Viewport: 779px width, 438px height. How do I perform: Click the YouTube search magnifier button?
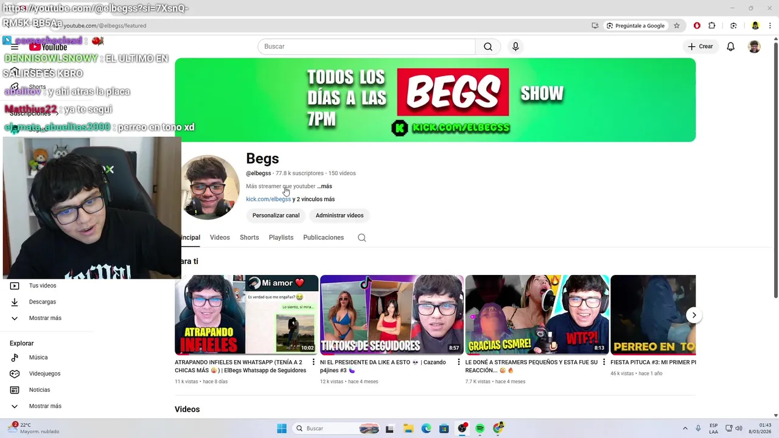(488, 47)
